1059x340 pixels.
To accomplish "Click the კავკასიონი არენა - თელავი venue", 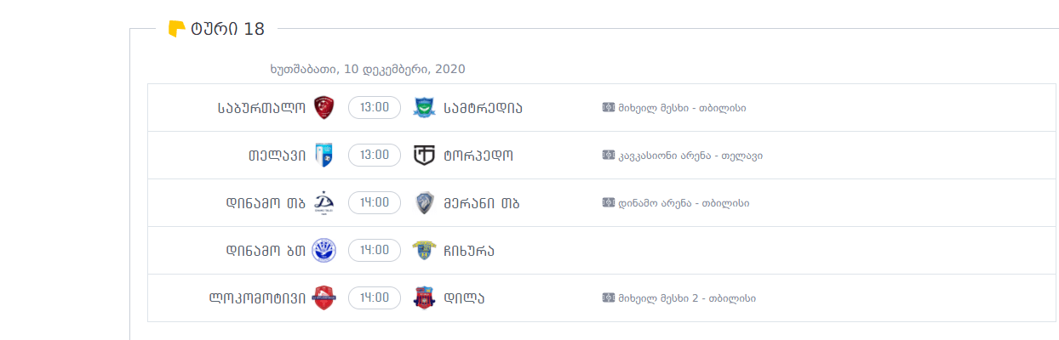I will click(x=690, y=156).
